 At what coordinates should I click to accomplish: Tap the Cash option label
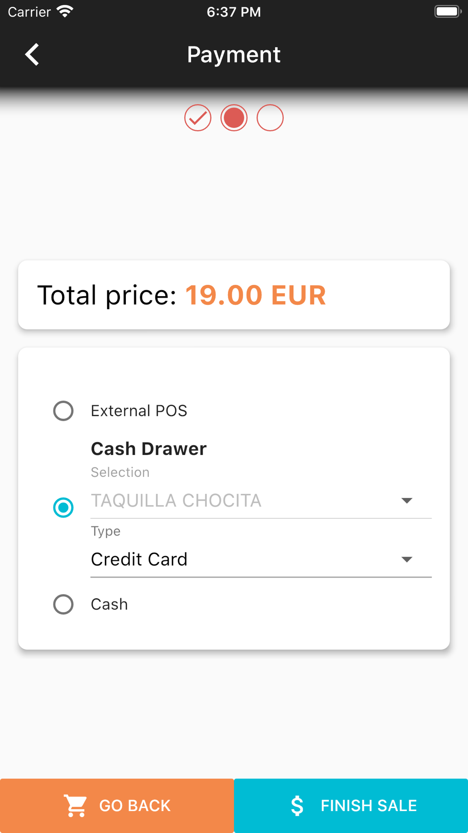[109, 604]
